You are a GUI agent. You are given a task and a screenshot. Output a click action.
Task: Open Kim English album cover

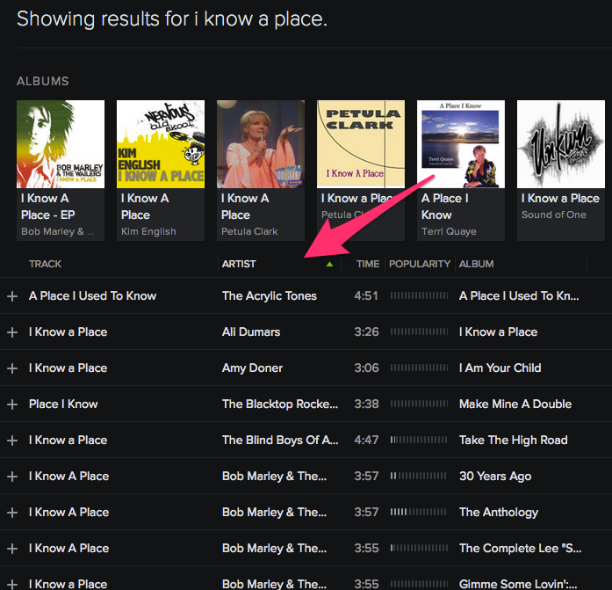[x=161, y=144]
